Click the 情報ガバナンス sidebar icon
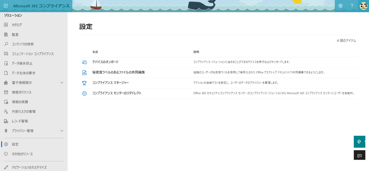Image resolution: width=369 pixels, height=171 pixels. [6, 92]
